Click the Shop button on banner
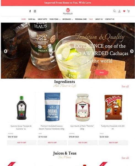Viewport: 135px width, 166px height. [x=102, y=72]
